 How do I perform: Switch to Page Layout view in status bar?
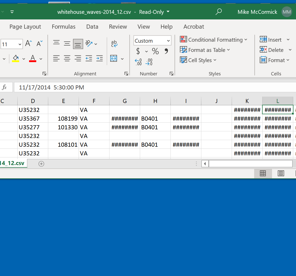[x=281, y=174]
